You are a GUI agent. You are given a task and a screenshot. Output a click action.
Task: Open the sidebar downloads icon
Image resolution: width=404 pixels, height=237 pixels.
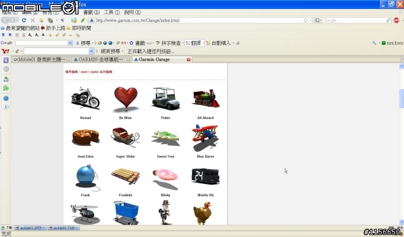(6, 79)
